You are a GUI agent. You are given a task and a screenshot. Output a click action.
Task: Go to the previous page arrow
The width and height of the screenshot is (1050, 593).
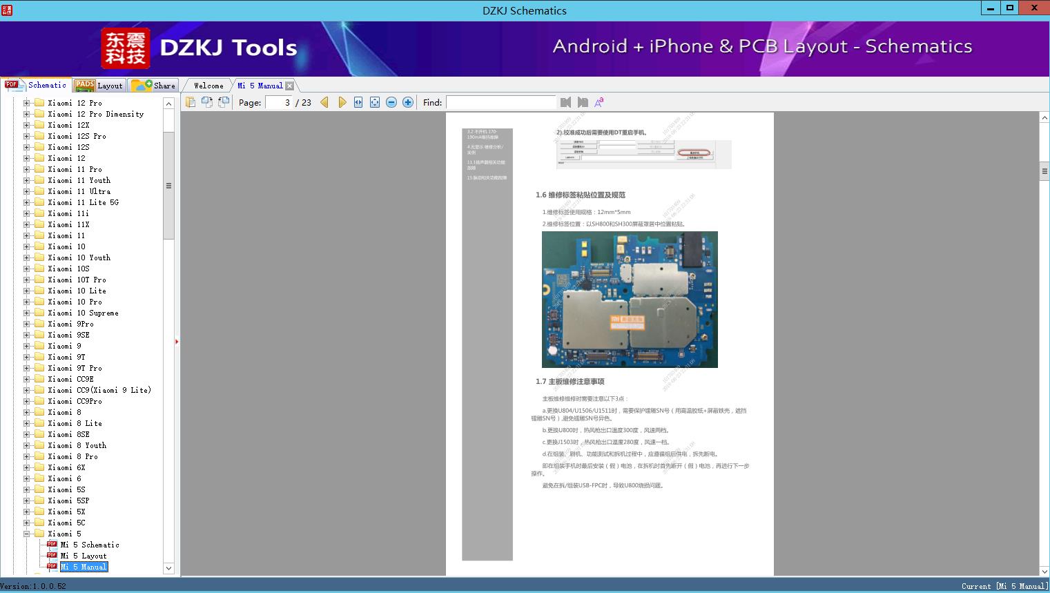324,102
